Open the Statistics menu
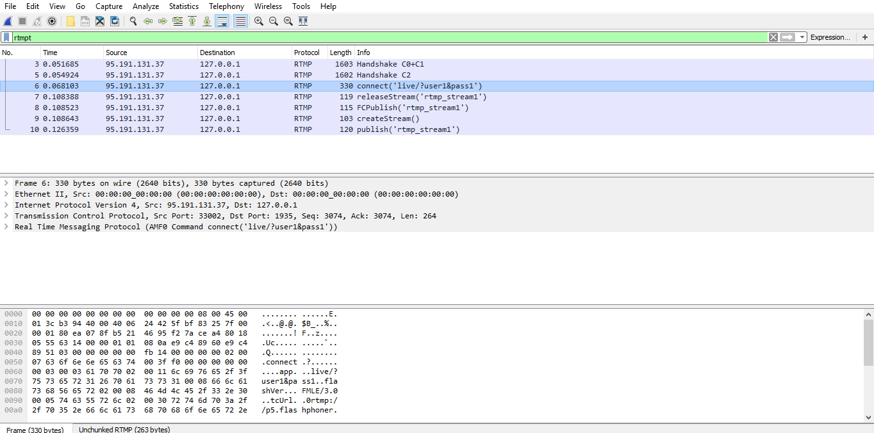874x433 pixels. [183, 6]
